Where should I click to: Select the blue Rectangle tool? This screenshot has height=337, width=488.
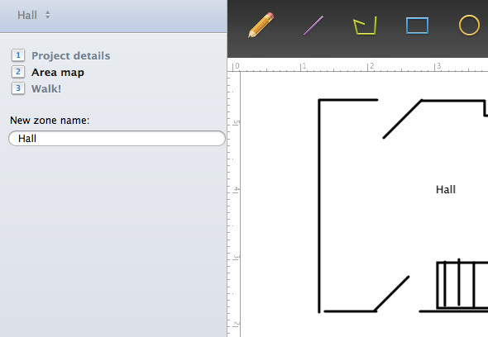[417, 26]
